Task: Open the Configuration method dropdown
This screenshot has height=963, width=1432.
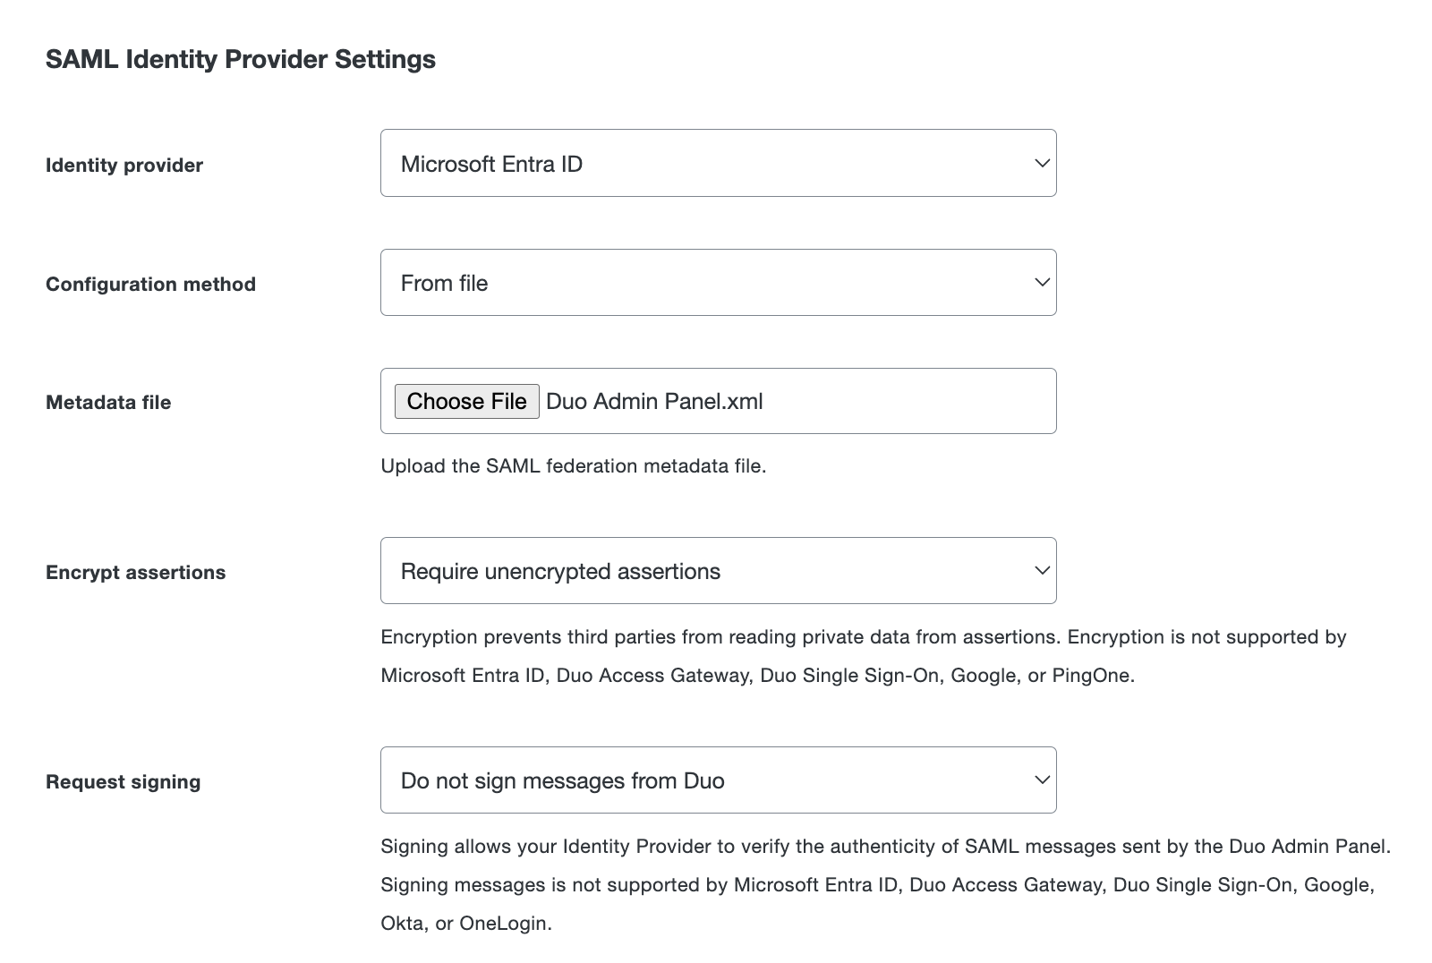Action: (x=718, y=282)
